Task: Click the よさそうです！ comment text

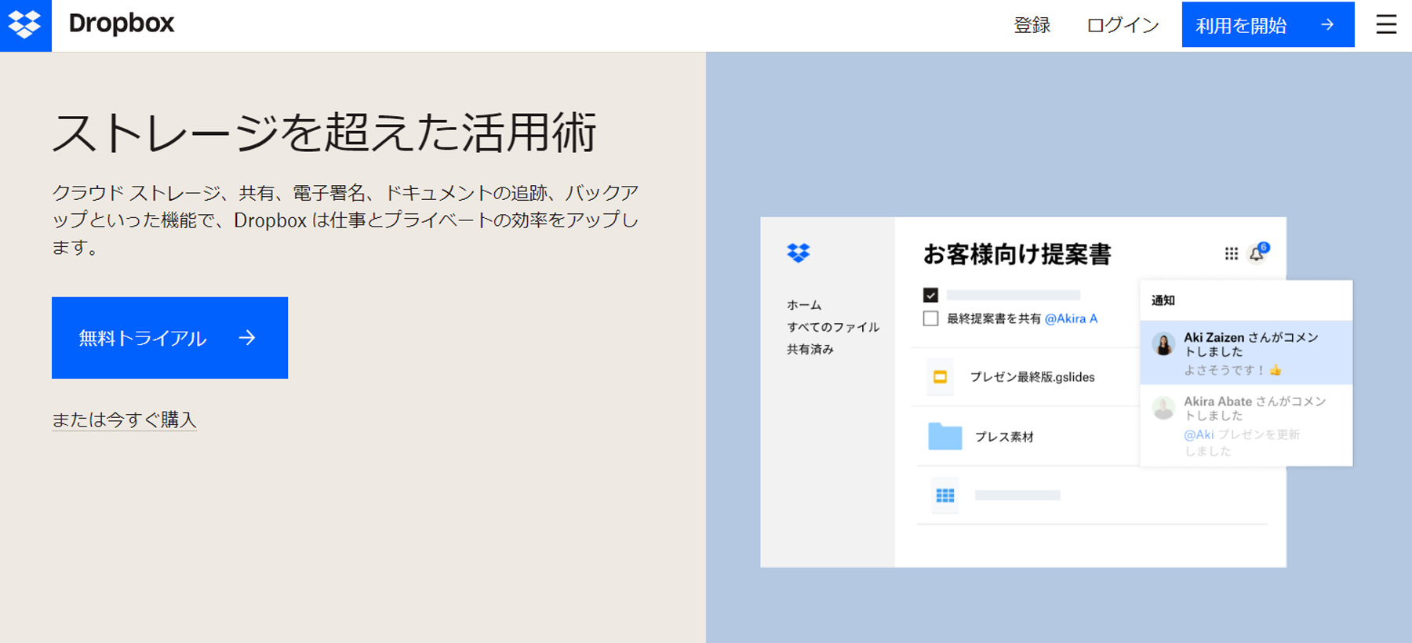Action: click(x=1224, y=370)
